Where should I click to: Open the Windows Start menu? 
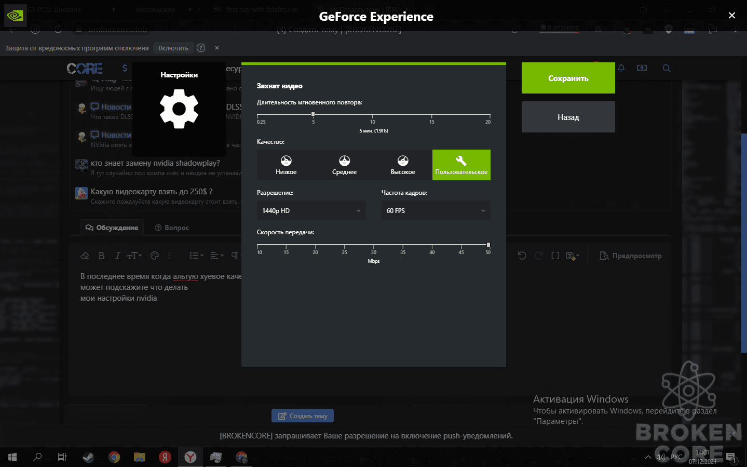tap(12, 457)
